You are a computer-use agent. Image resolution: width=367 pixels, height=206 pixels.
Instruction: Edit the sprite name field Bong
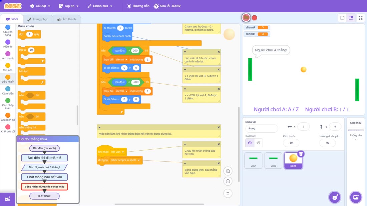point(262,128)
